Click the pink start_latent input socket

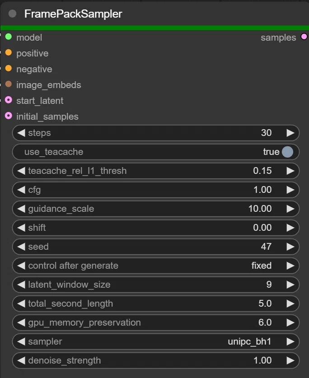pyautogui.click(x=9, y=100)
